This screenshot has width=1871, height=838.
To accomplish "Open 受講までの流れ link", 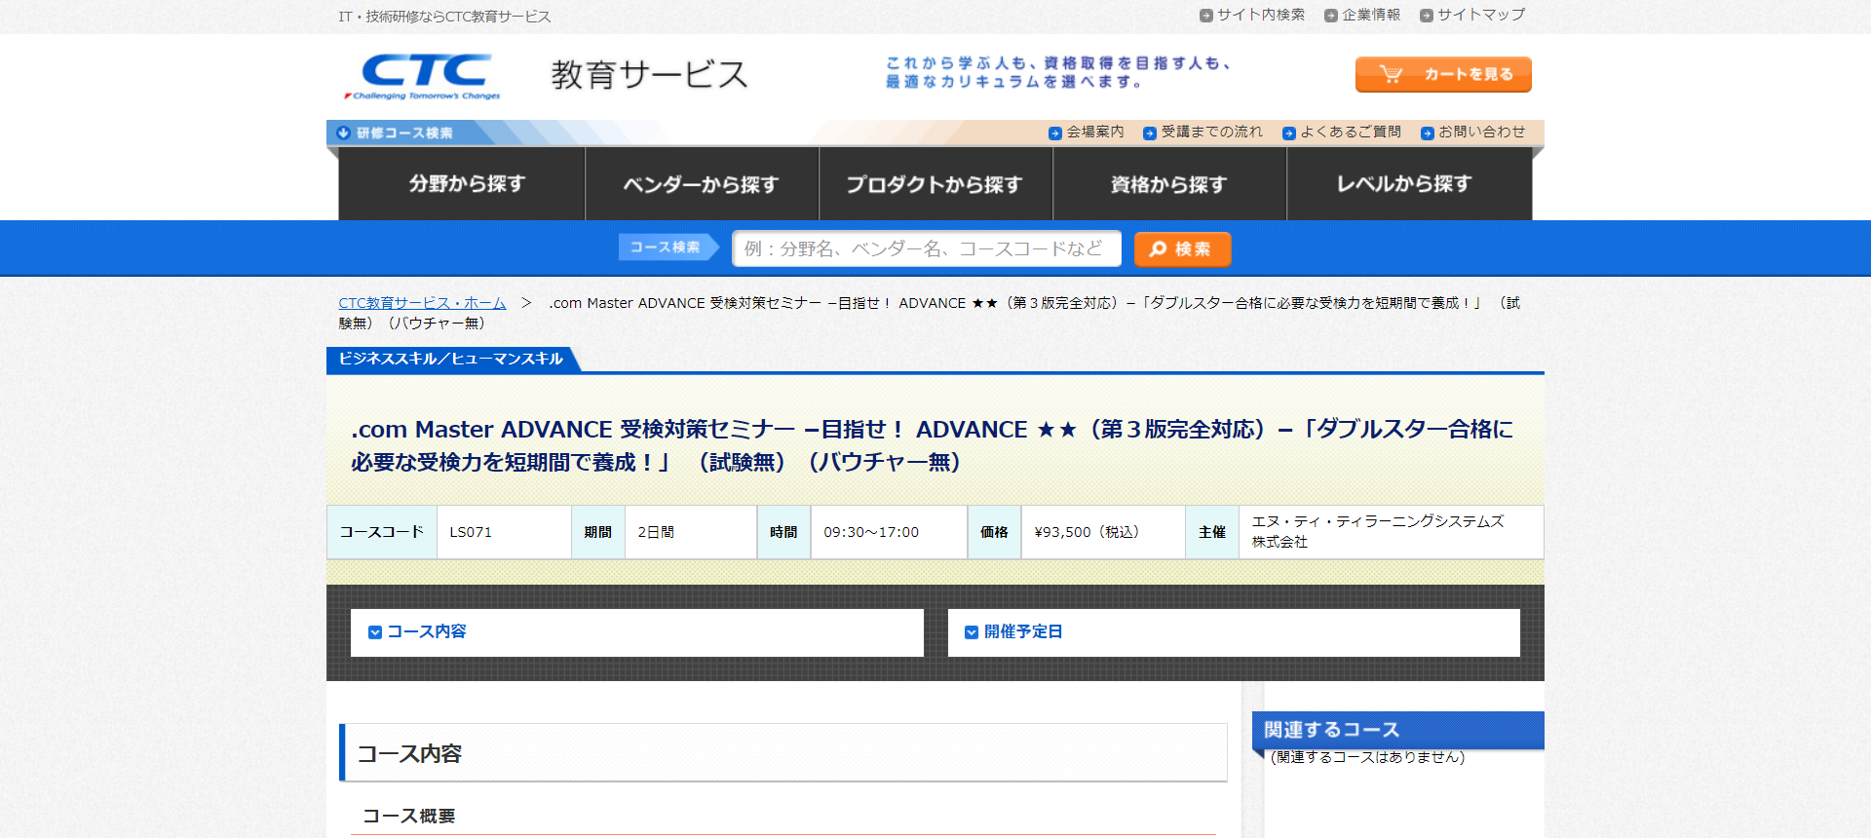I will pyautogui.click(x=1211, y=132).
